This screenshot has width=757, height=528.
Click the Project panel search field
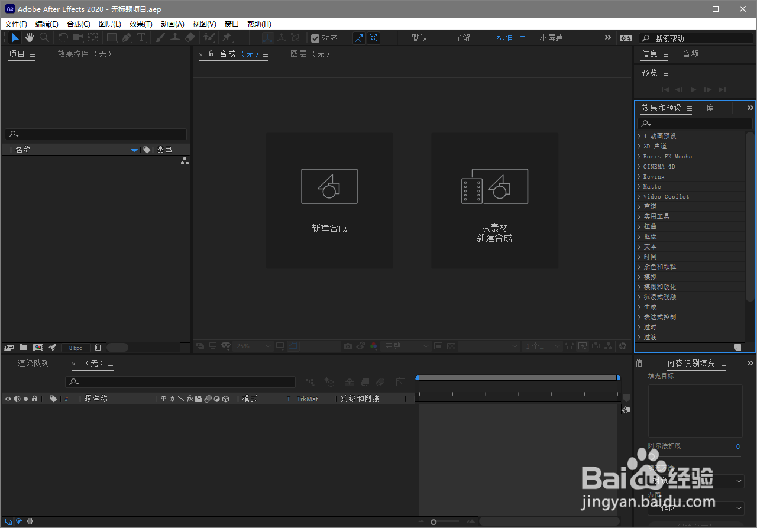[x=96, y=134]
